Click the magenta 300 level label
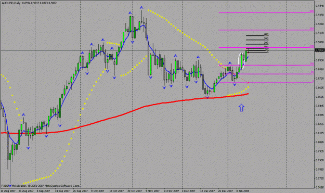The height and width of the screenshot is (193, 325). [x=311, y=29]
